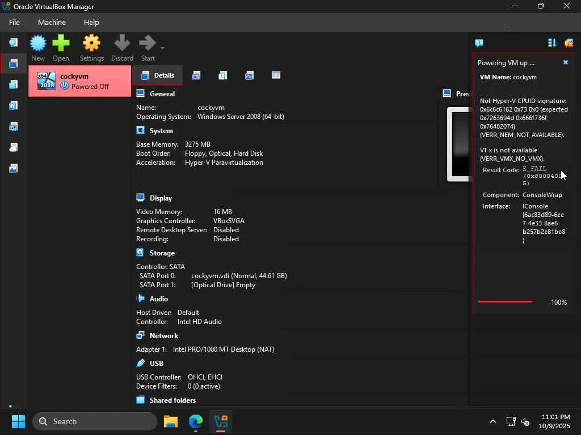Open Microsoft Edge from the taskbar

(196, 421)
